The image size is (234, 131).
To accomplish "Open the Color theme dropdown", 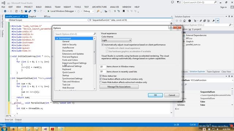I will 116,40.
